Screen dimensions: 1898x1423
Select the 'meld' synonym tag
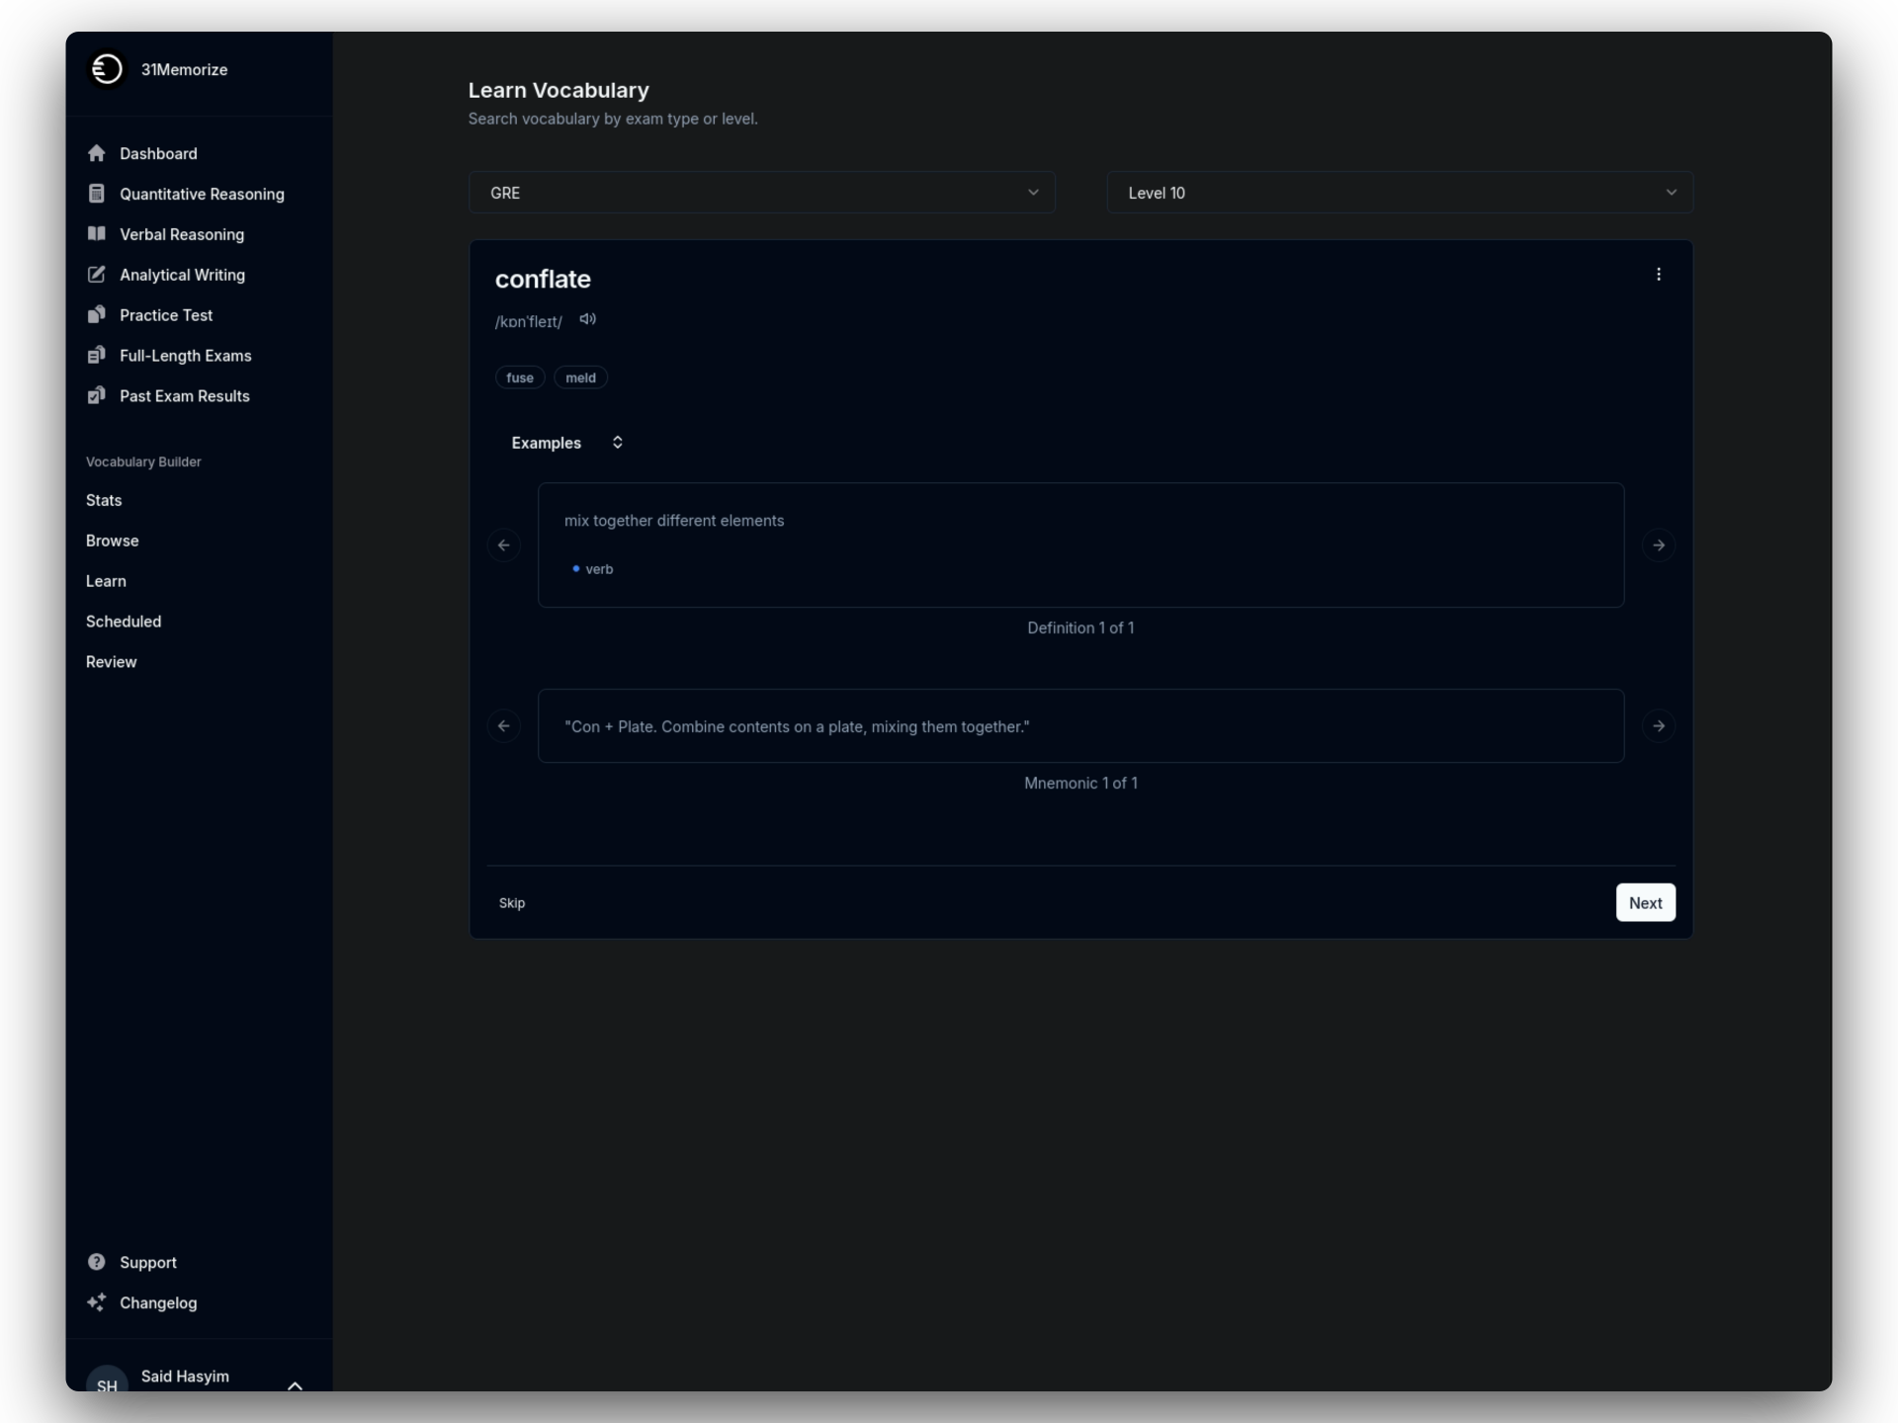click(x=580, y=377)
